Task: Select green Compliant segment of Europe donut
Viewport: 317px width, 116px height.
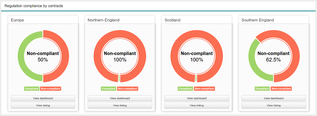Action: click(x=21, y=56)
